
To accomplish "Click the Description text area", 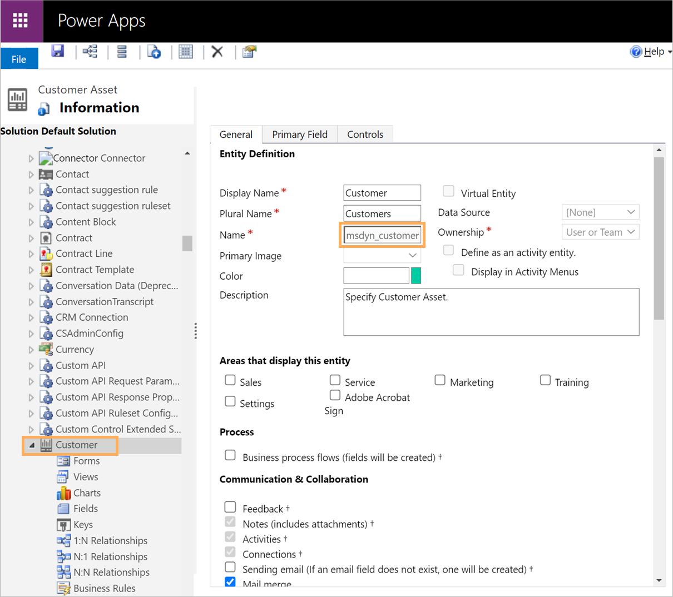I will [491, 312].
